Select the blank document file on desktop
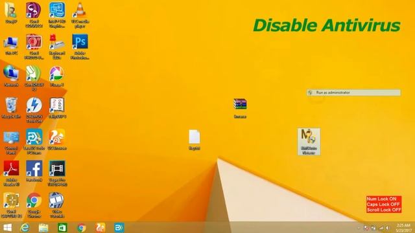The image size is (415, 233). point(195,140)
